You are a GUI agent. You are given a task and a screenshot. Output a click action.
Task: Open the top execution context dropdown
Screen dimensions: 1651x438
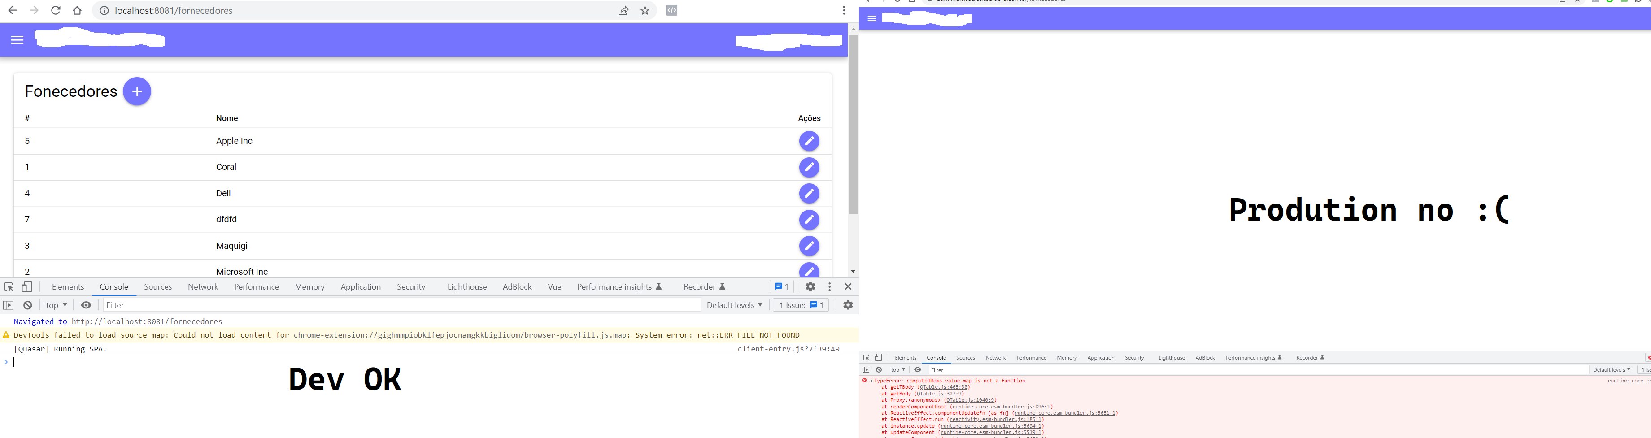click(x=54, y=305)
